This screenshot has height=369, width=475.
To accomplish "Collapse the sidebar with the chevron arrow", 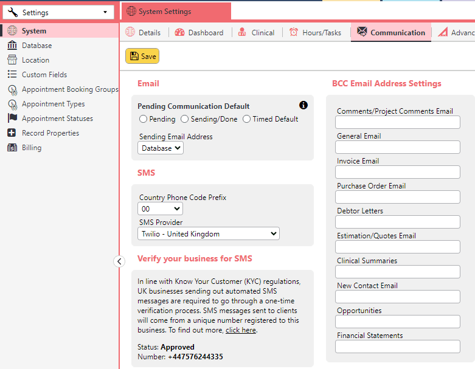I will pos(119,261).
